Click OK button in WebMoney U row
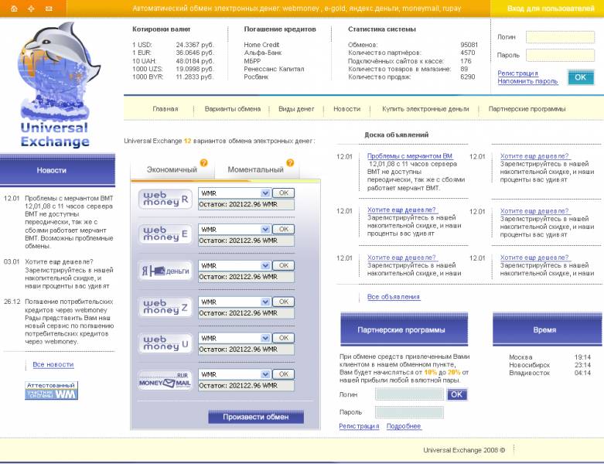This screenshot has height=464, width=604. tap(284, 338)
